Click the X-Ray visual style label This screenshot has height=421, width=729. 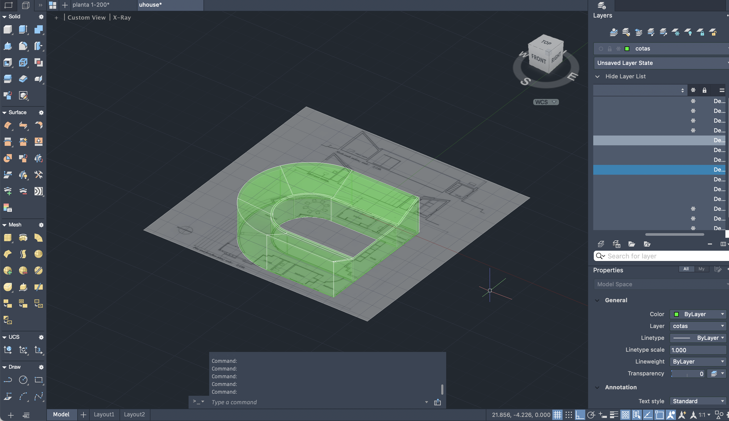pyautogui.click(x=122, y=18)
